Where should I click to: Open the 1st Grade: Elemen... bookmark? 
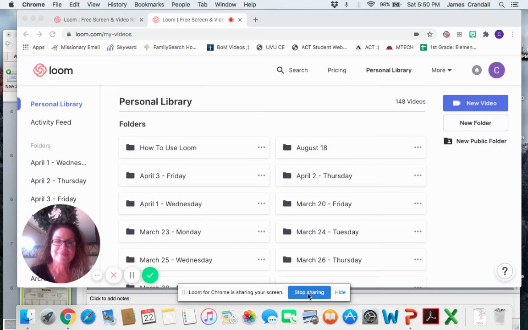tap(448, 48)
